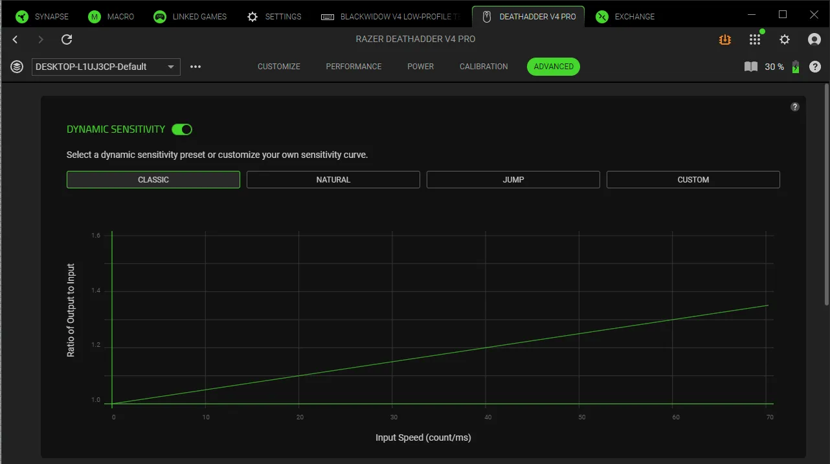Open the Linked Games tab
The width and height of the screenshot is (830, 464).
point(190,16)
